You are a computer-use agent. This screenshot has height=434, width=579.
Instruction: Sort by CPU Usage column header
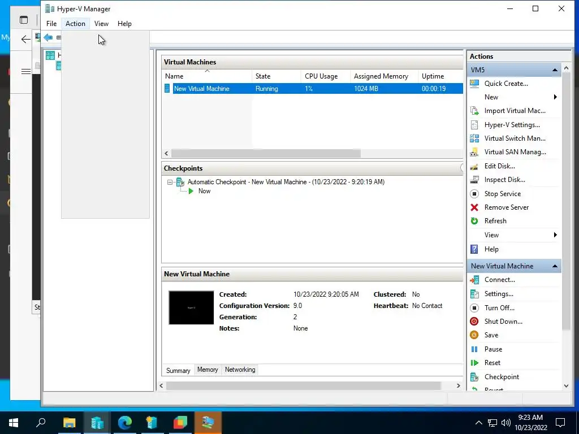coord(325,76)
